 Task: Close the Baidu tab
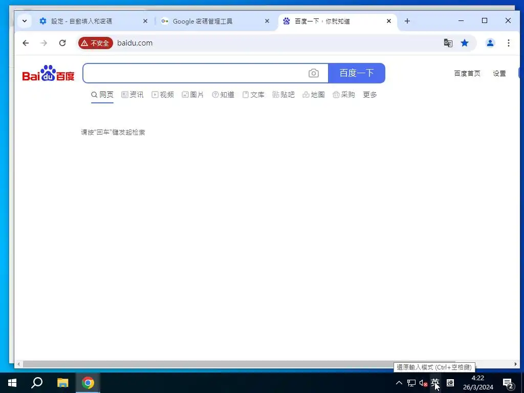click(389, 21)
